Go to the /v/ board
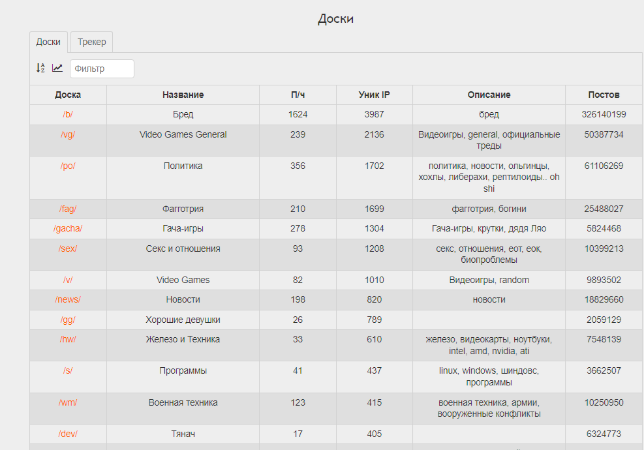 point(68,280)
